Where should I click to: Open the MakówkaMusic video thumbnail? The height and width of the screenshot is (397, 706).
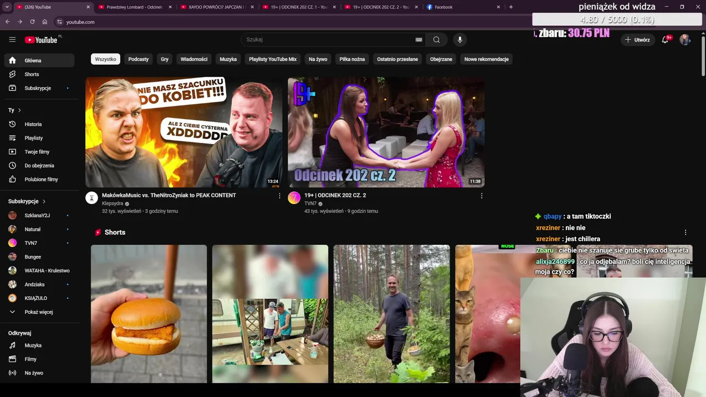(184, 132)
